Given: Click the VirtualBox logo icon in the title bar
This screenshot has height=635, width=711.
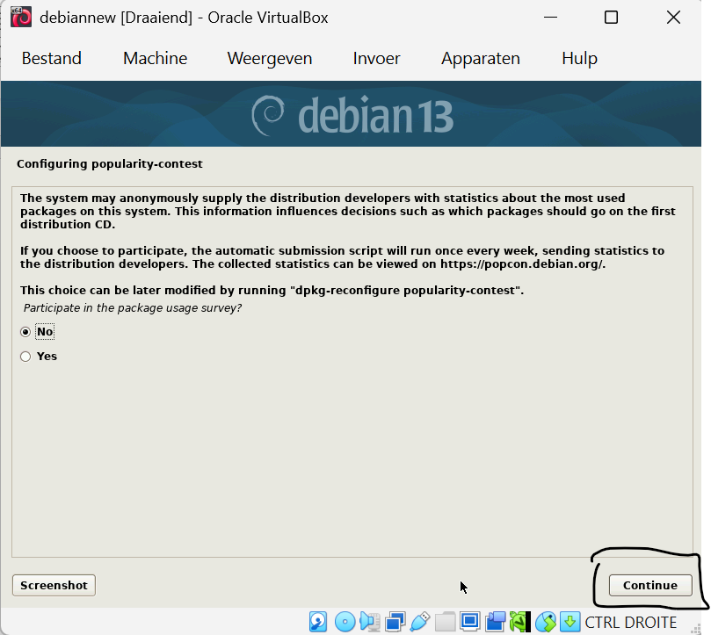Looking at the screenshot, I should click(x=21, y=18).
